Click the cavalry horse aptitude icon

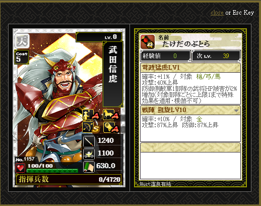click(108, 115)
